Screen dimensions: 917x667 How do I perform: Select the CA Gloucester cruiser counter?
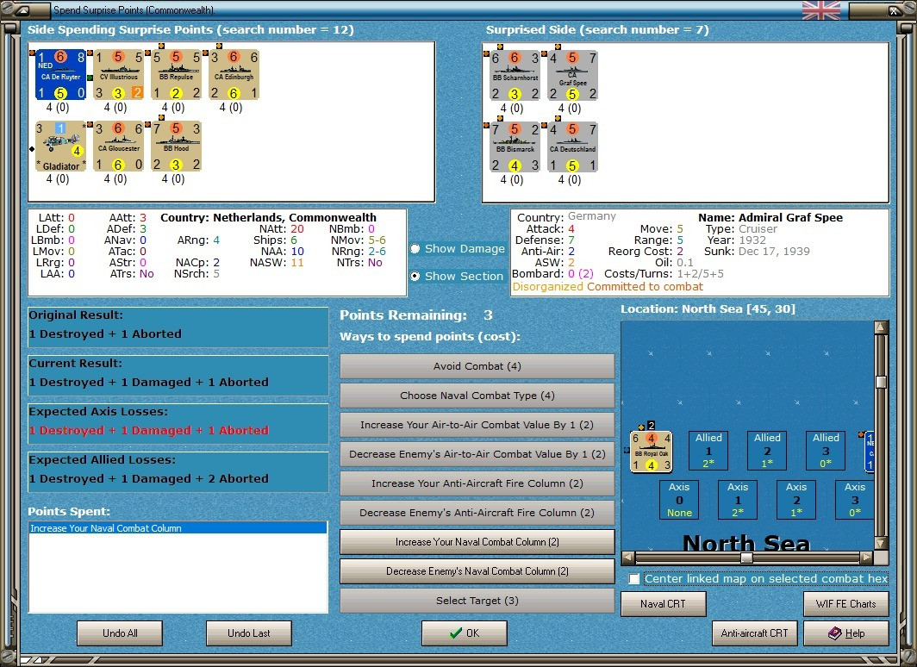[x=119, y=146]
